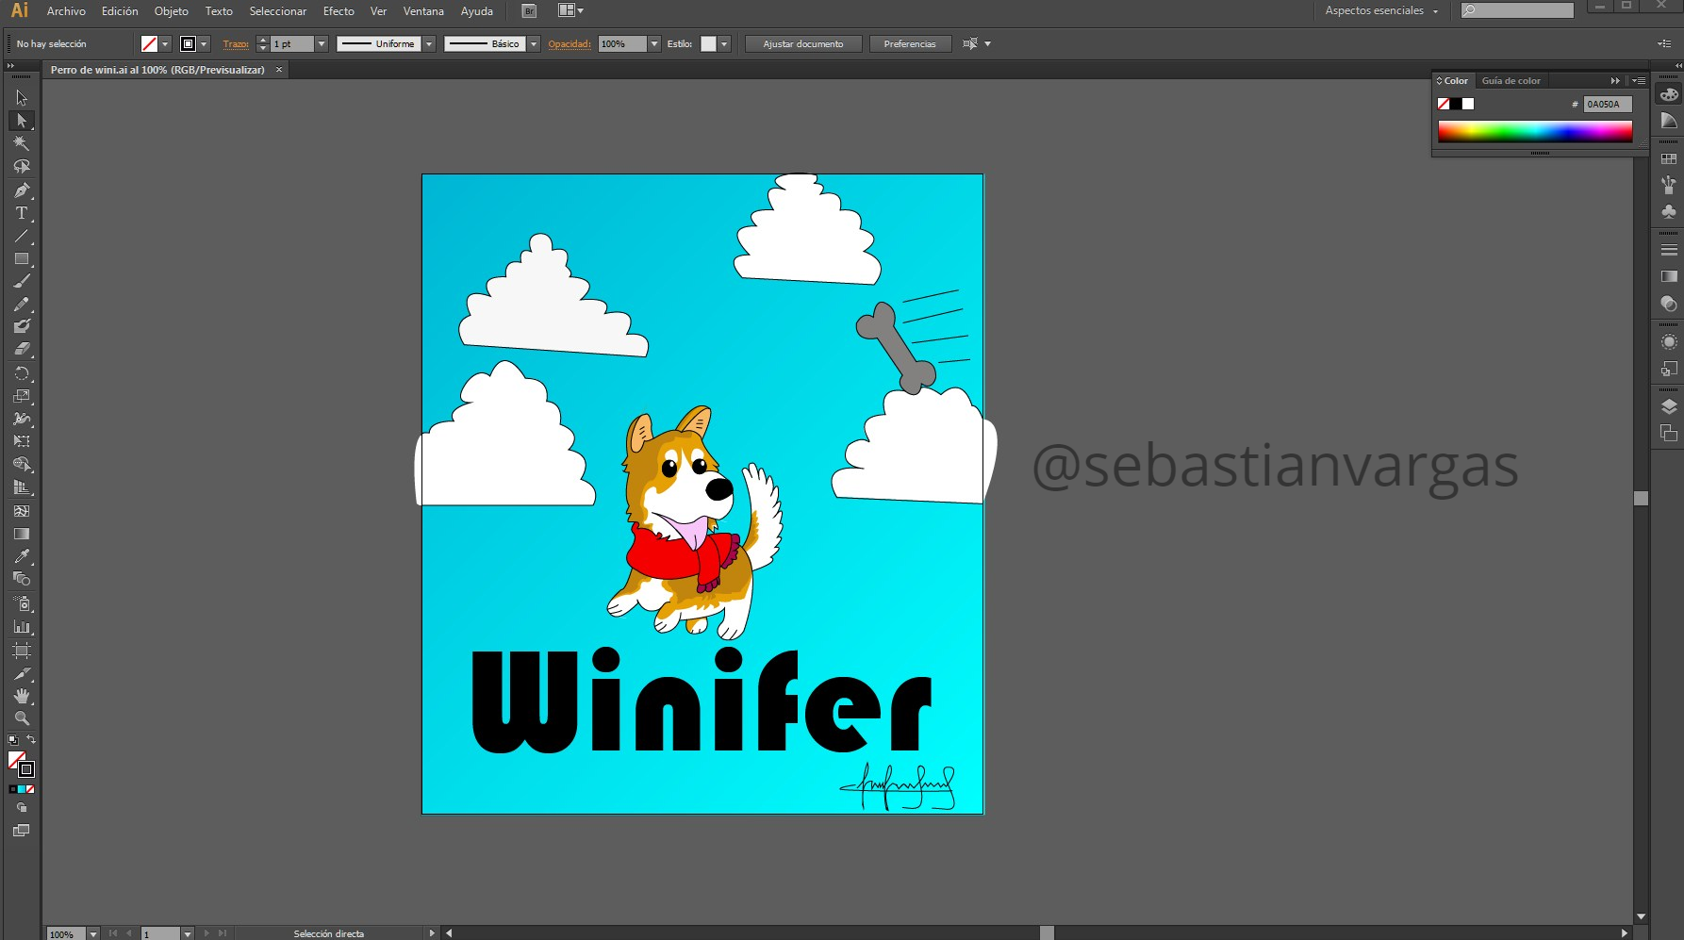
Task: Open the Trazo stroke panel link
Action: 236,44
